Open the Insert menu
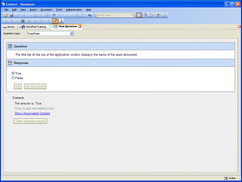Image resolution: width=242 pixels, height=182 pixels. coord(33,10)
